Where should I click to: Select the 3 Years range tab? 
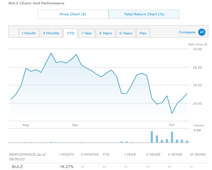click(105, 33)
